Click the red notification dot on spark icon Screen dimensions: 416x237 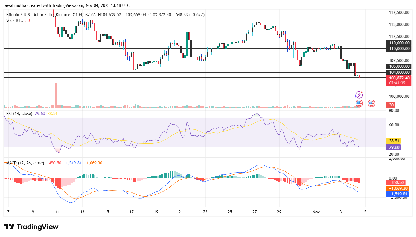(362, 92)
